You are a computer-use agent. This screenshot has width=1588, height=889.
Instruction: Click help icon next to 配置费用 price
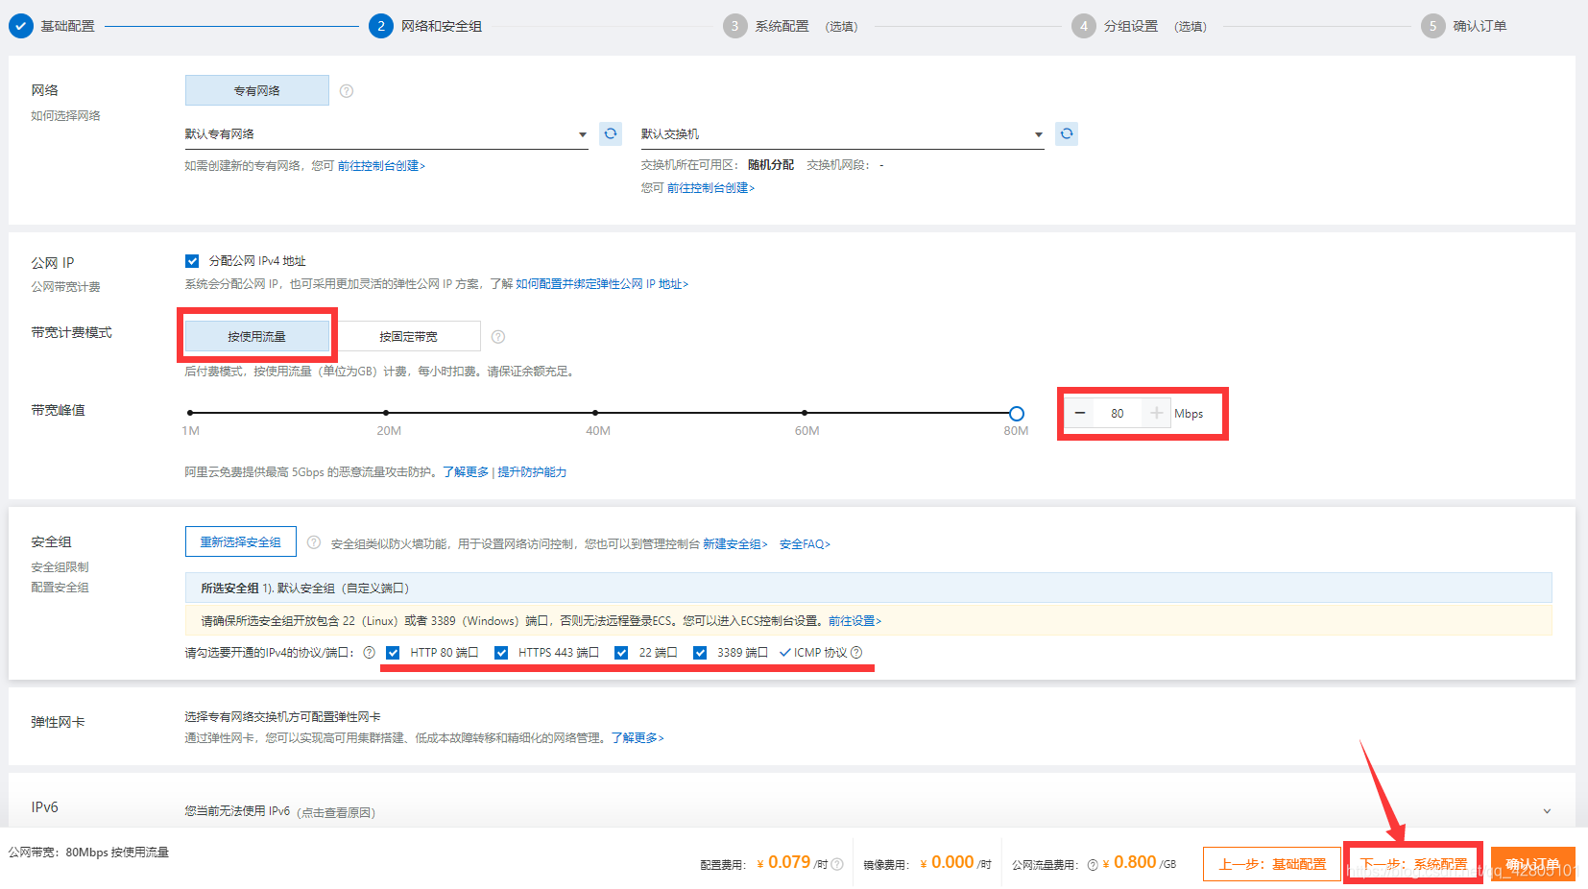pyautogui.click(x=837, y=864)
